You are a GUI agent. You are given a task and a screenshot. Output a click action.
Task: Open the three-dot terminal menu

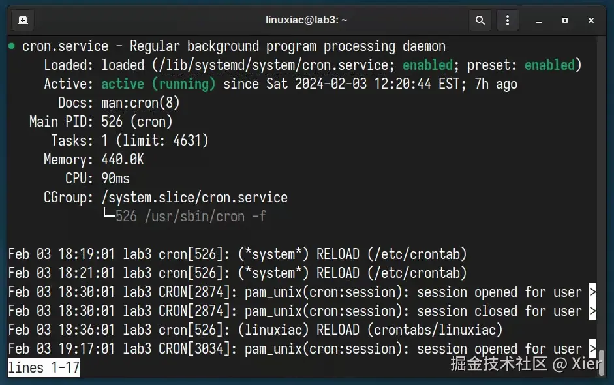coord(508,20)
